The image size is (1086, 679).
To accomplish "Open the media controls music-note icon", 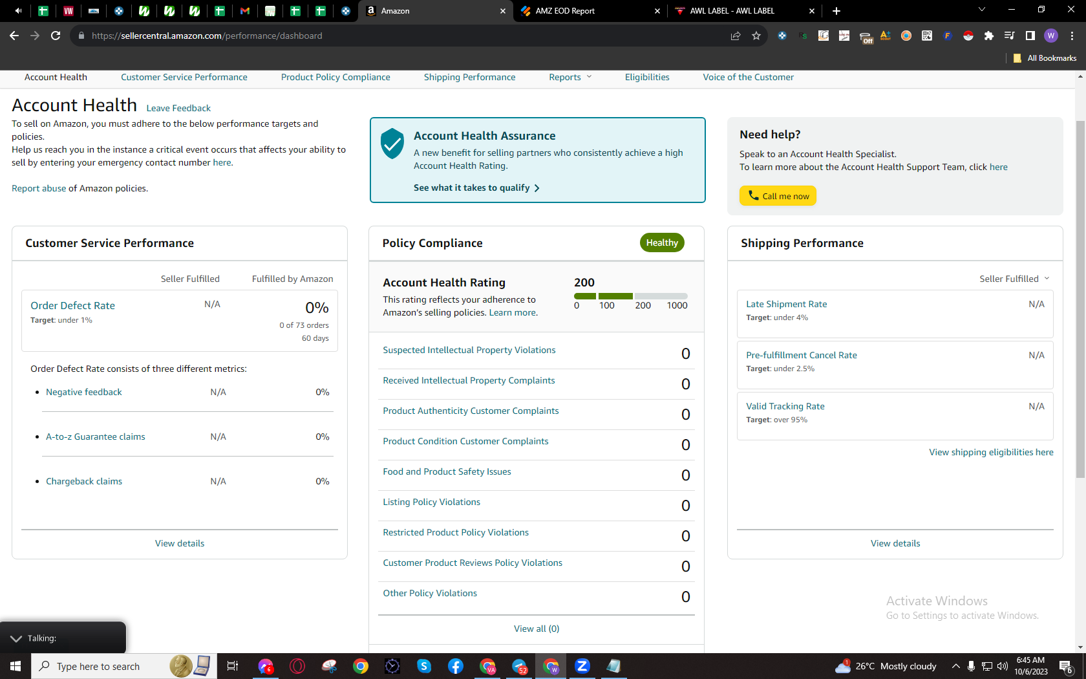I will 1010,36.
